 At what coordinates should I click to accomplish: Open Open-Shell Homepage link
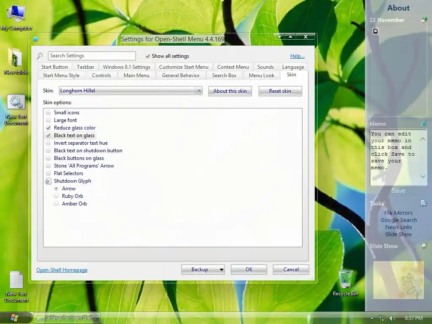pos(62,270)
